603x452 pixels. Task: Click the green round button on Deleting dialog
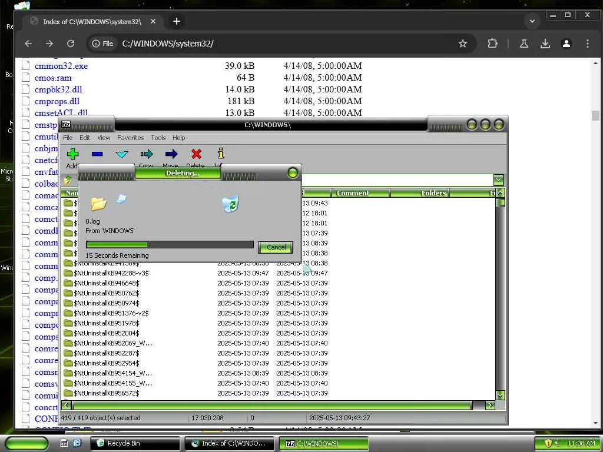pyautogui.click(x=293, y=173)
